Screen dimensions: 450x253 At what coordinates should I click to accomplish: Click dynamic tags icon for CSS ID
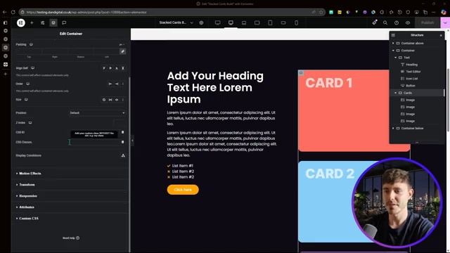click(123, 132)
